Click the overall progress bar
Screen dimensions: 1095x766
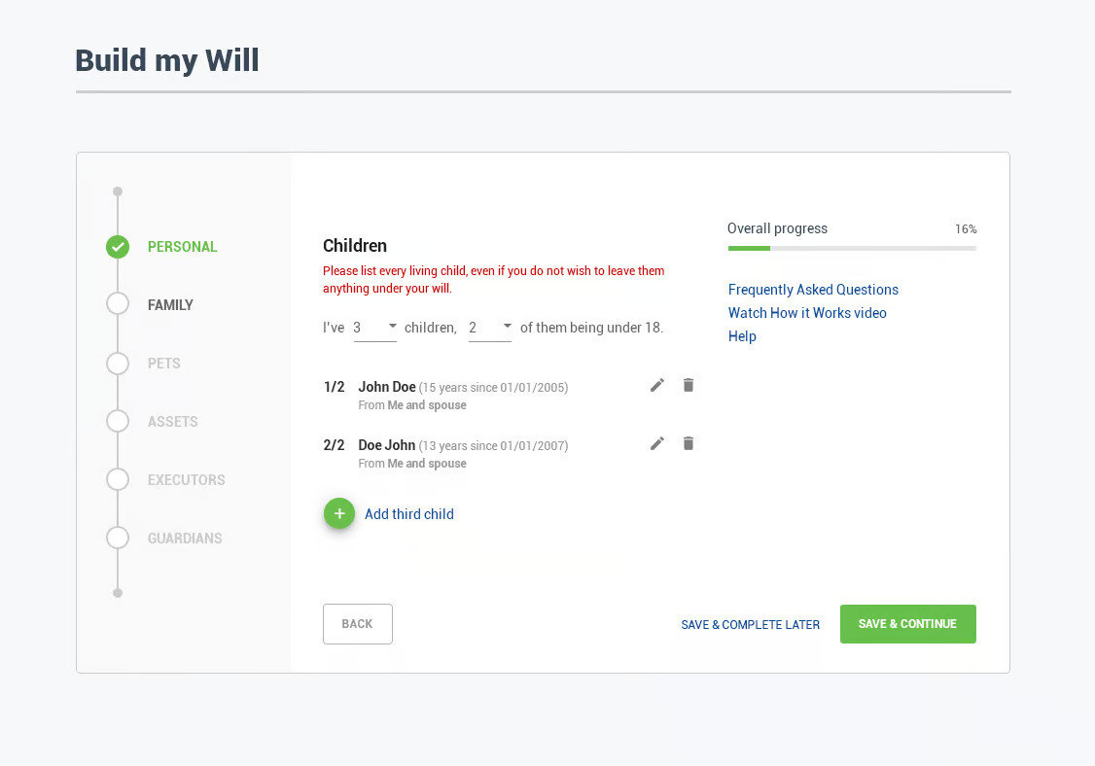852,249
